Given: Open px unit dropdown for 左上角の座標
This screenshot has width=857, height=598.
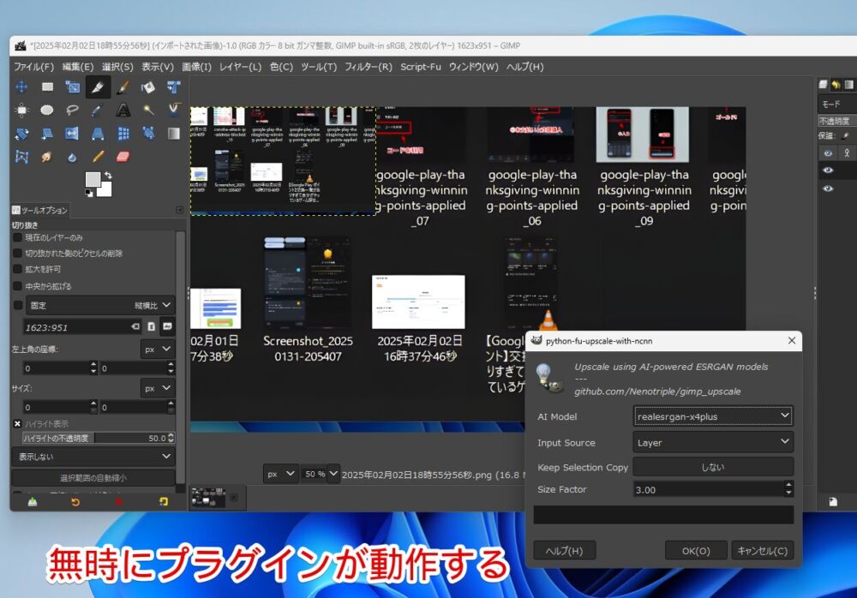Looking at the screenshot, I should [158, 350].
